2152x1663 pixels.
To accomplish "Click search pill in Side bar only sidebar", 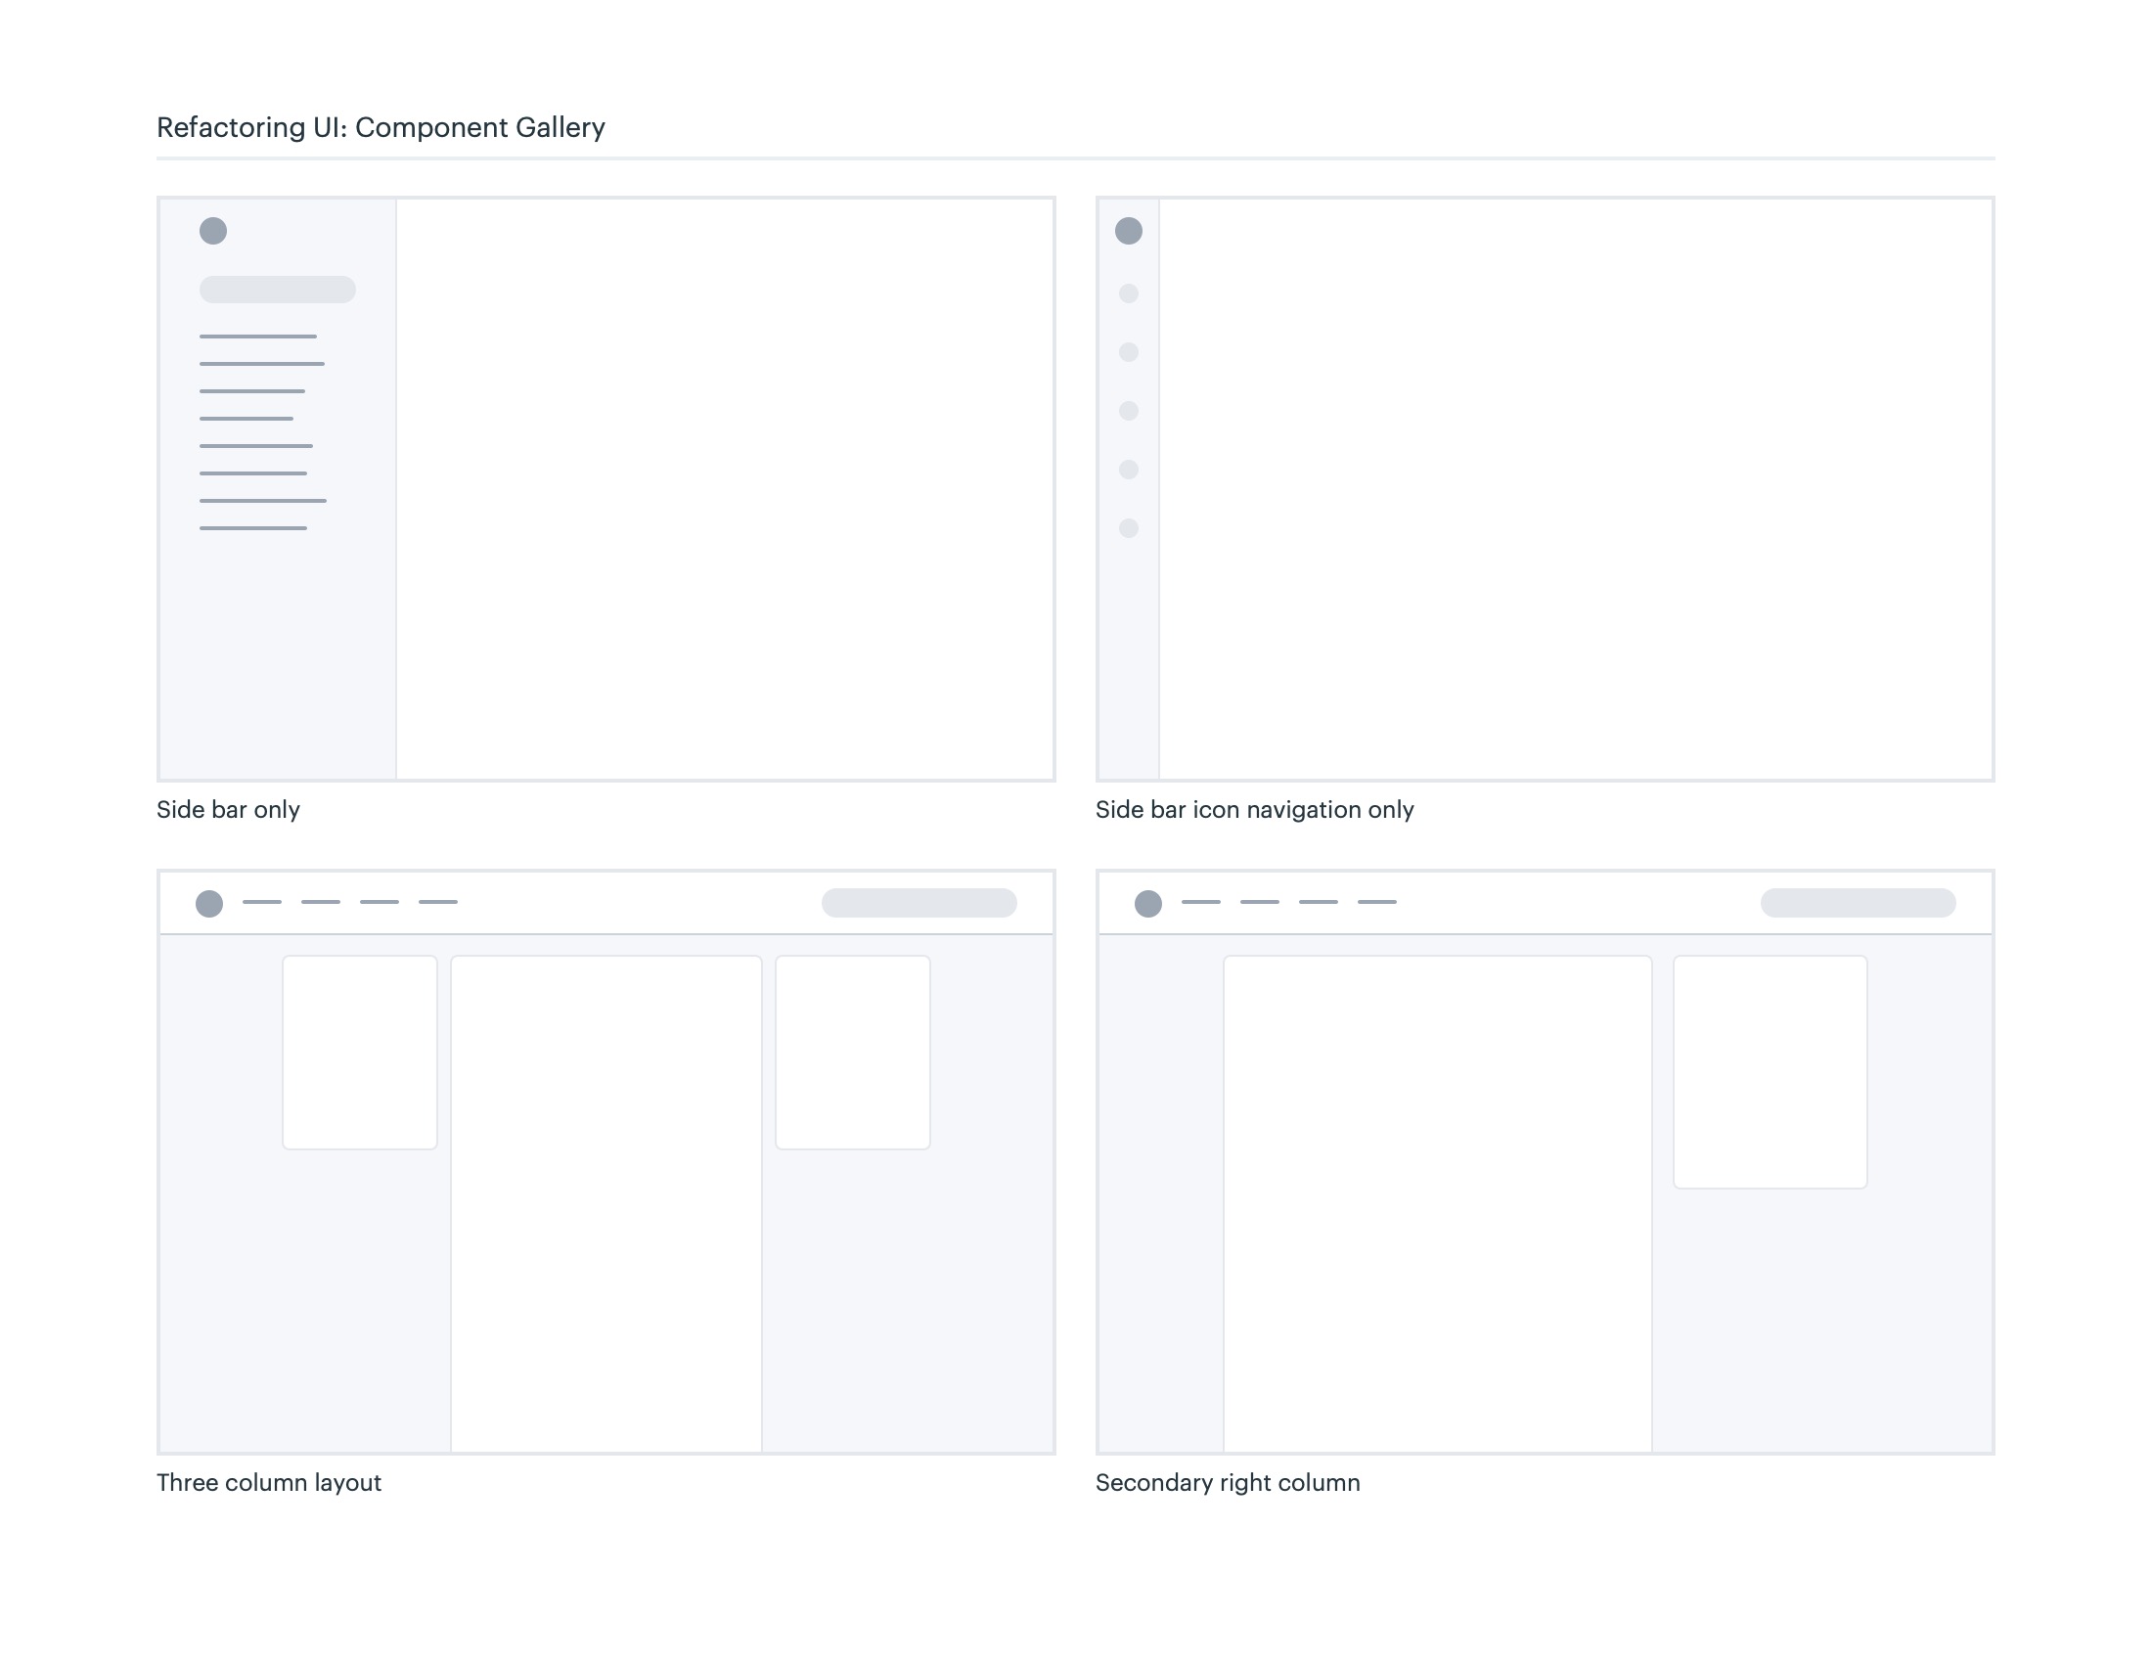I will (x=277, y=290).
